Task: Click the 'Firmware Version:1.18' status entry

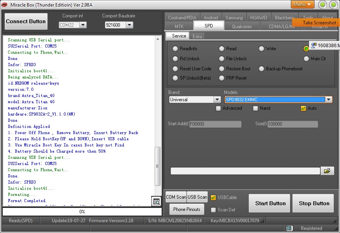Action: tap(111, 221)
